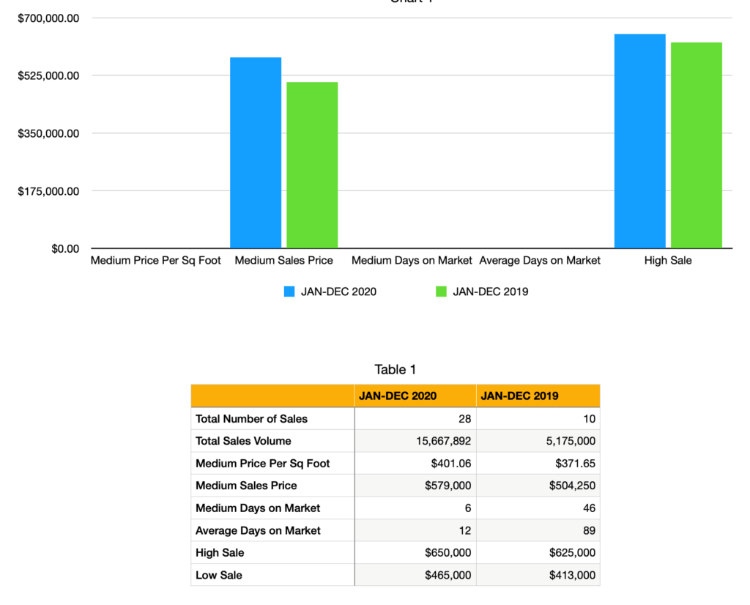Viewport: 750px width, 605px height.
Task: Click the $700,000.00 y-axis label
Action: pyautogui.click(x=48, y=18)
